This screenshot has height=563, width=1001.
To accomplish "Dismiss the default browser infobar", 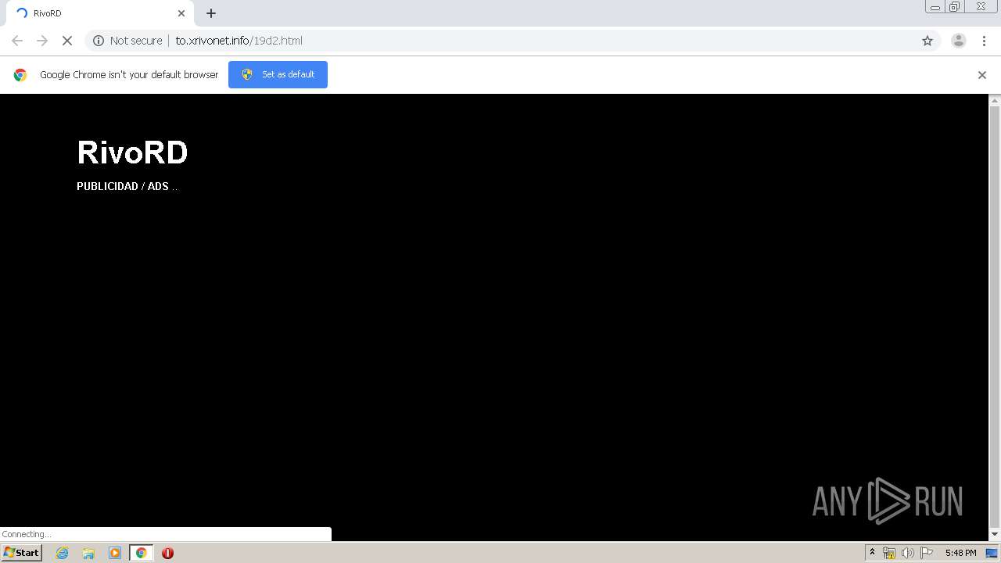I will coord(982,75).
